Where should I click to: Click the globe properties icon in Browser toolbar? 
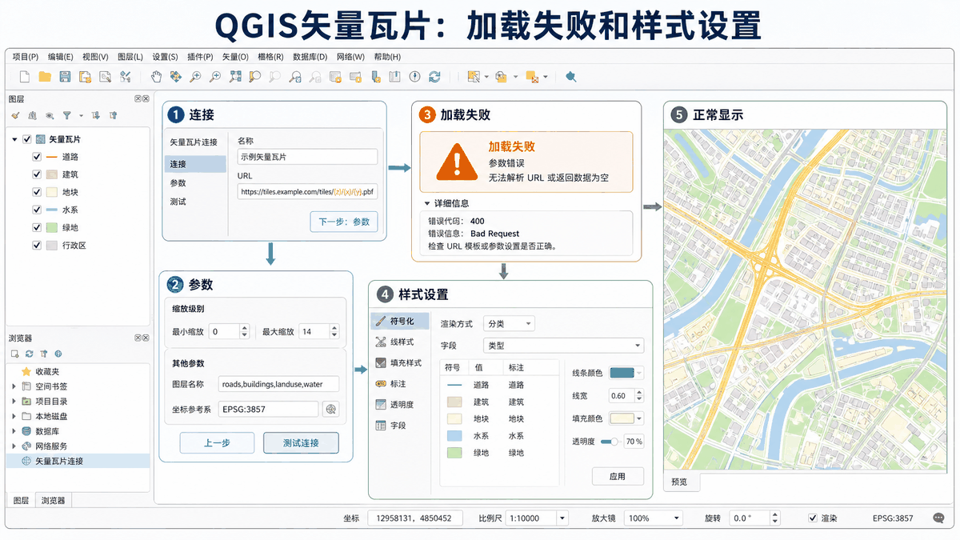(x=58, y=354)
